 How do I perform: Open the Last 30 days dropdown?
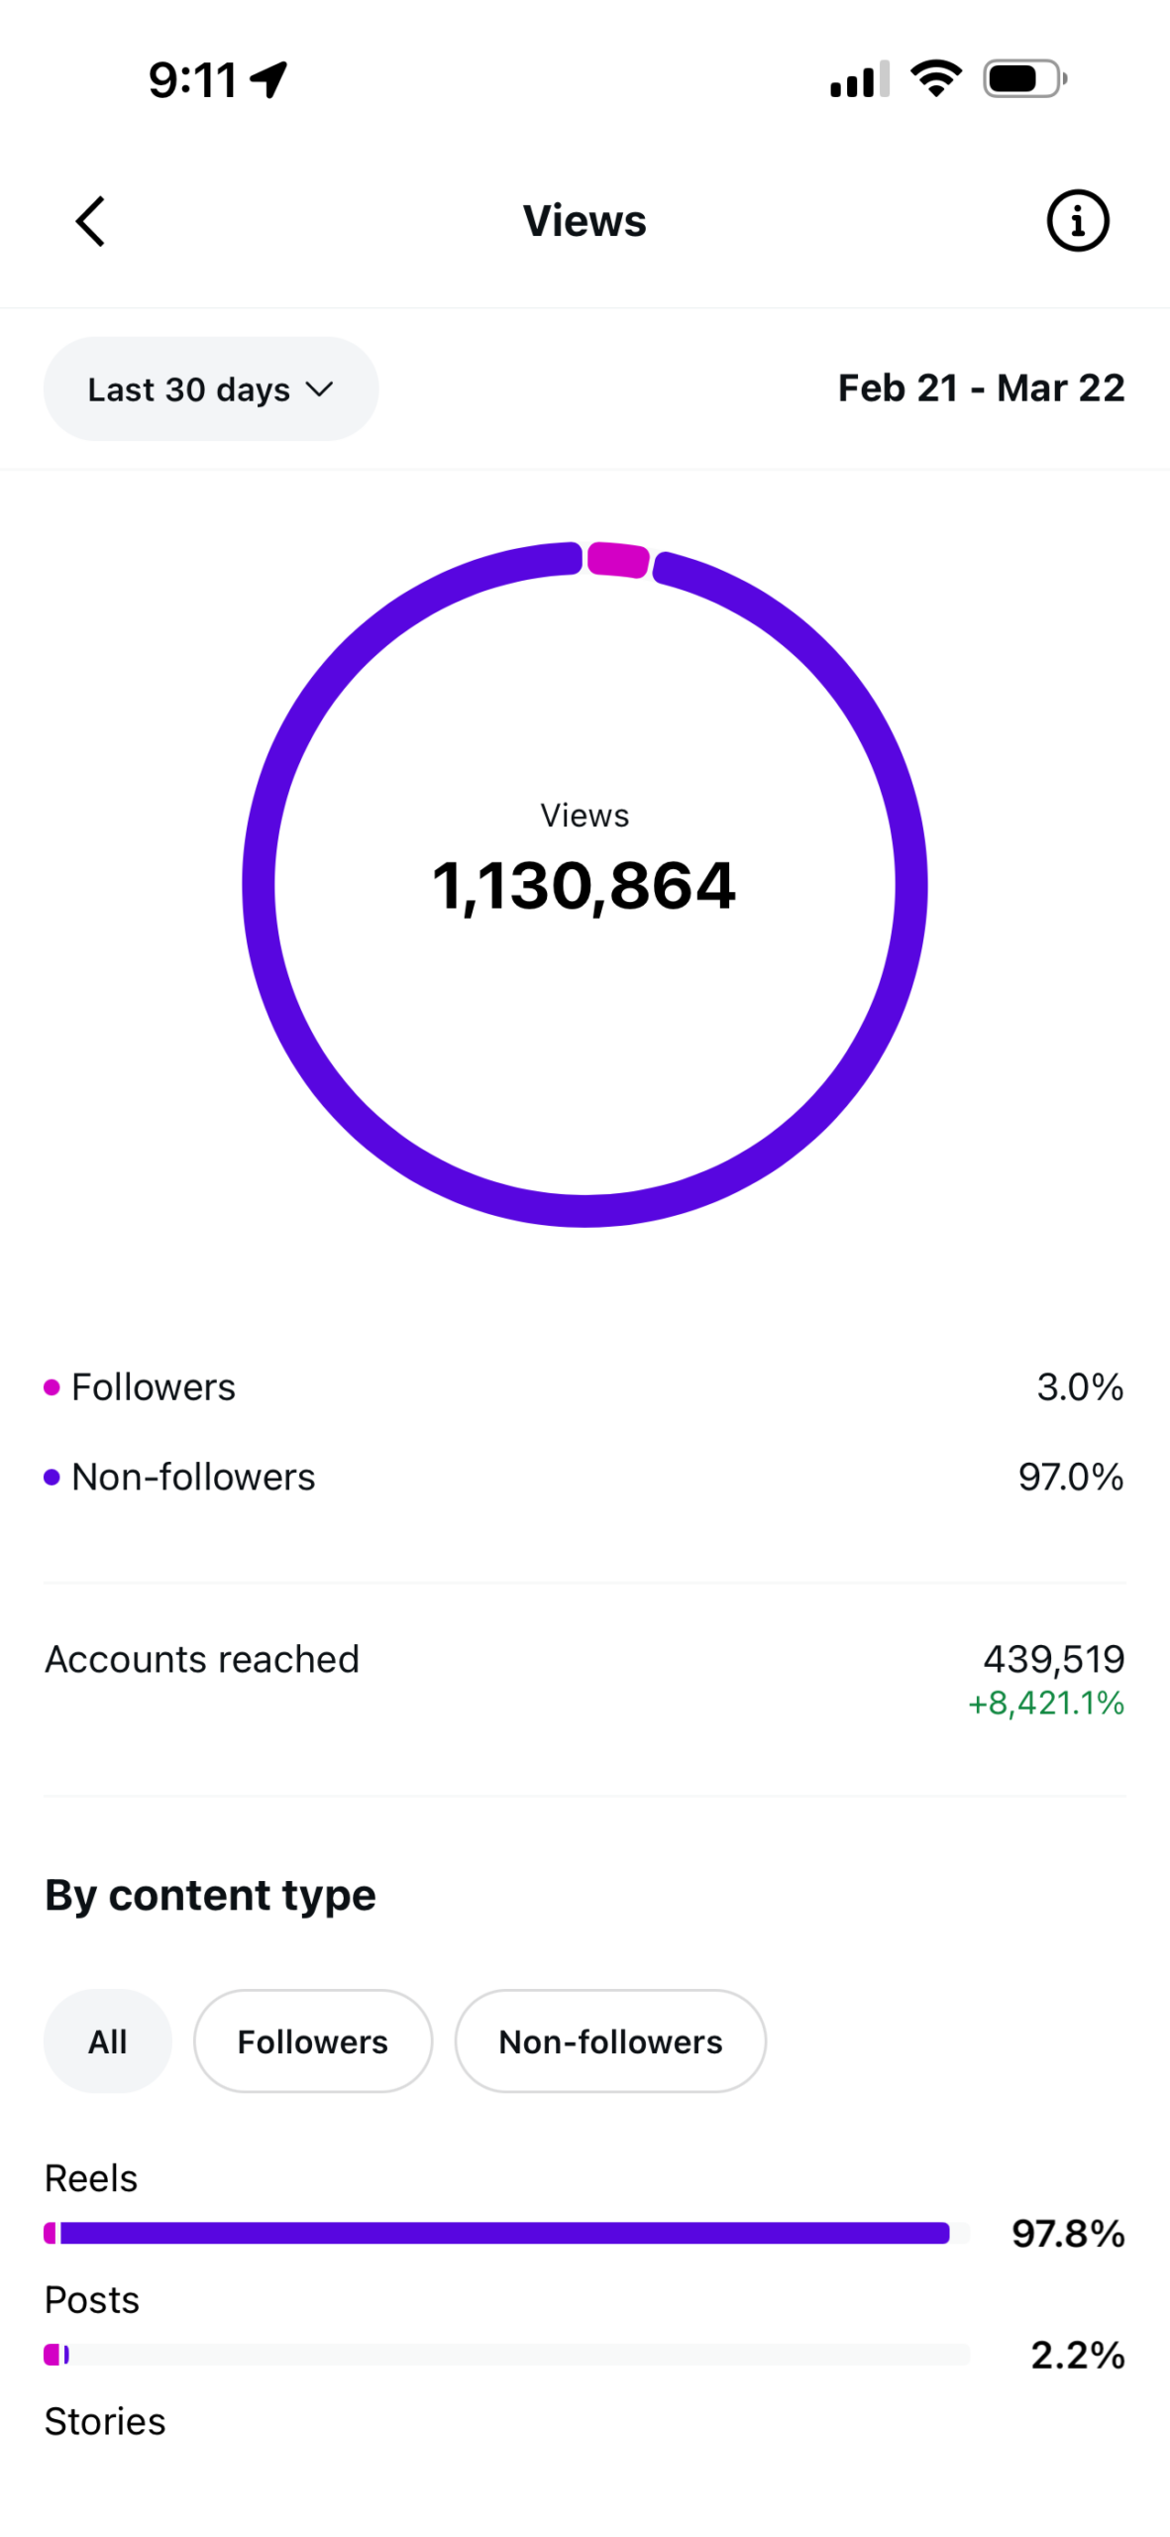pyautogui.click(x=211, y=388)
